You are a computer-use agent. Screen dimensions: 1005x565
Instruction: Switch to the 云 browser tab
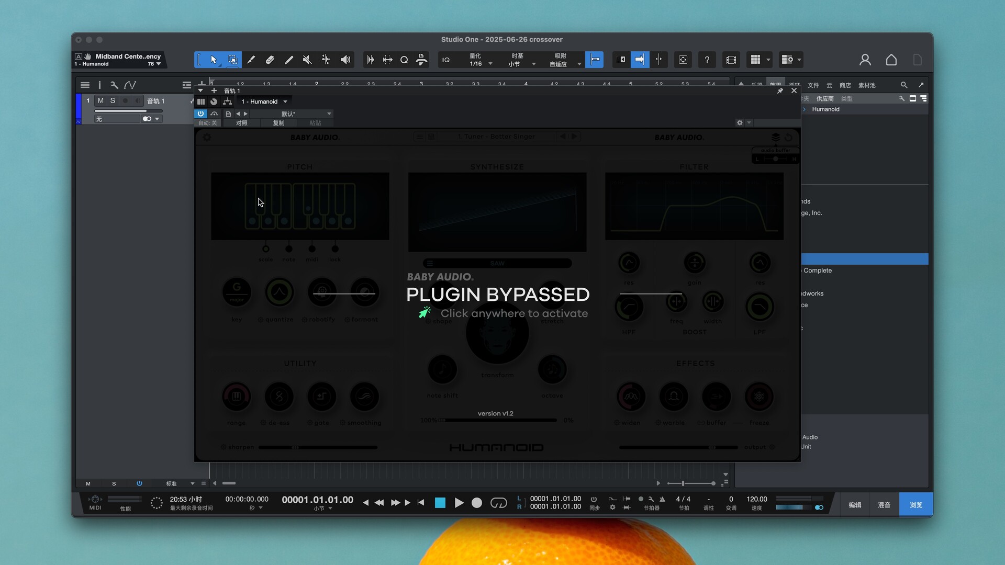tap(829, 85)
